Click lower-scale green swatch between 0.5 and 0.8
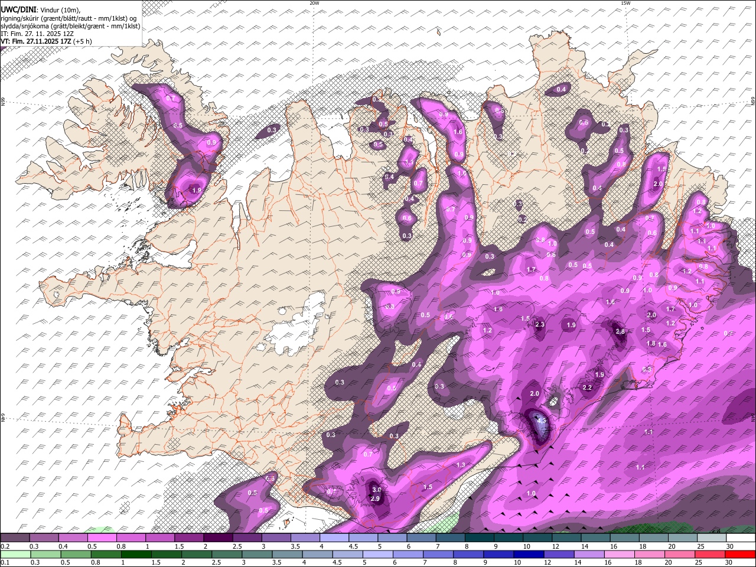 pos(76,555)
